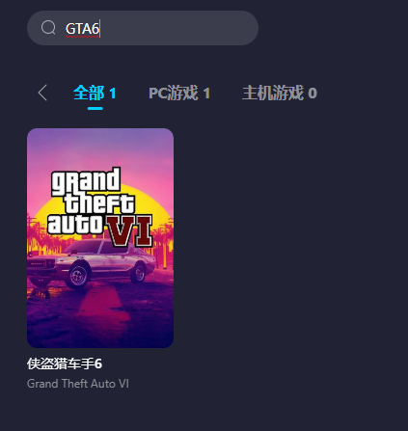The width and height of the screenshot is (408, 431).
Task: Click the GTA6 text in the search field
Action: tap(82, 29)
